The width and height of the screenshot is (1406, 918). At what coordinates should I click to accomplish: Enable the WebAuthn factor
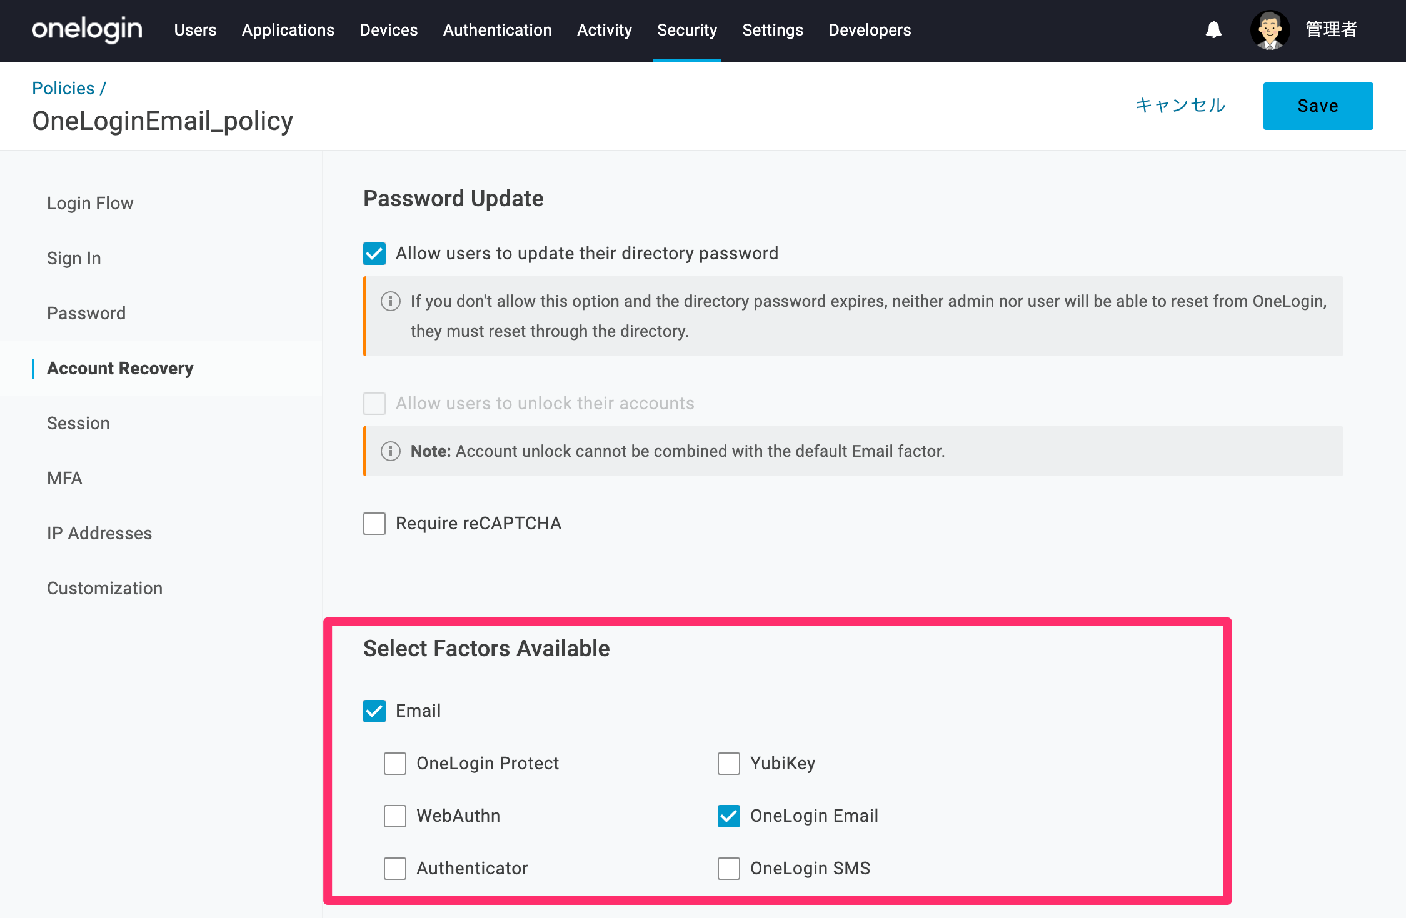coord(395,816)
